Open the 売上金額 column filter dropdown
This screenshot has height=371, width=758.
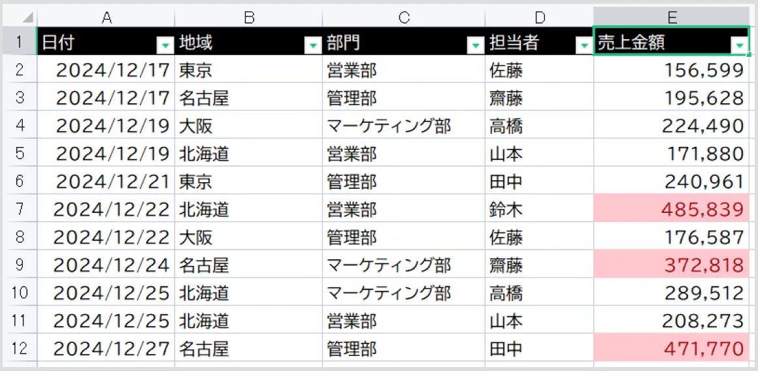click(x=739, y=46)
